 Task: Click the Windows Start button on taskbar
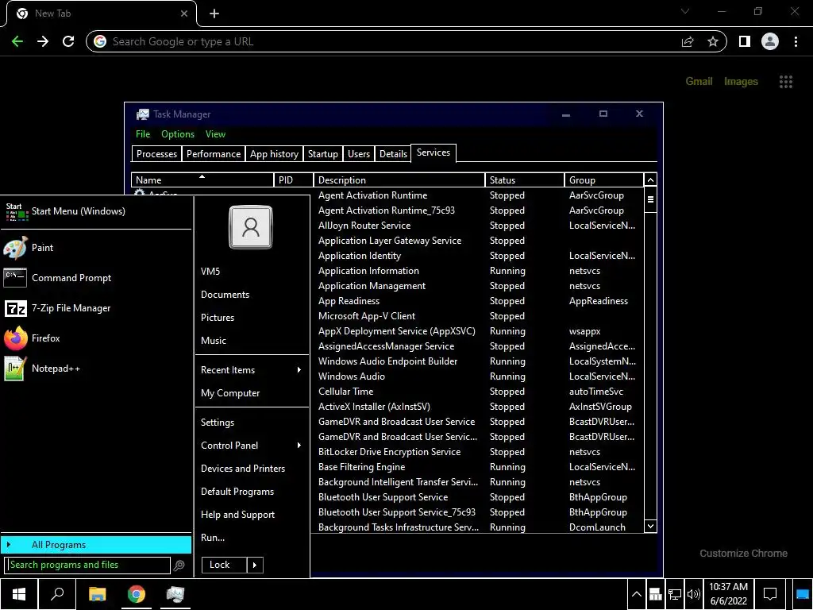tap(19, 594)
